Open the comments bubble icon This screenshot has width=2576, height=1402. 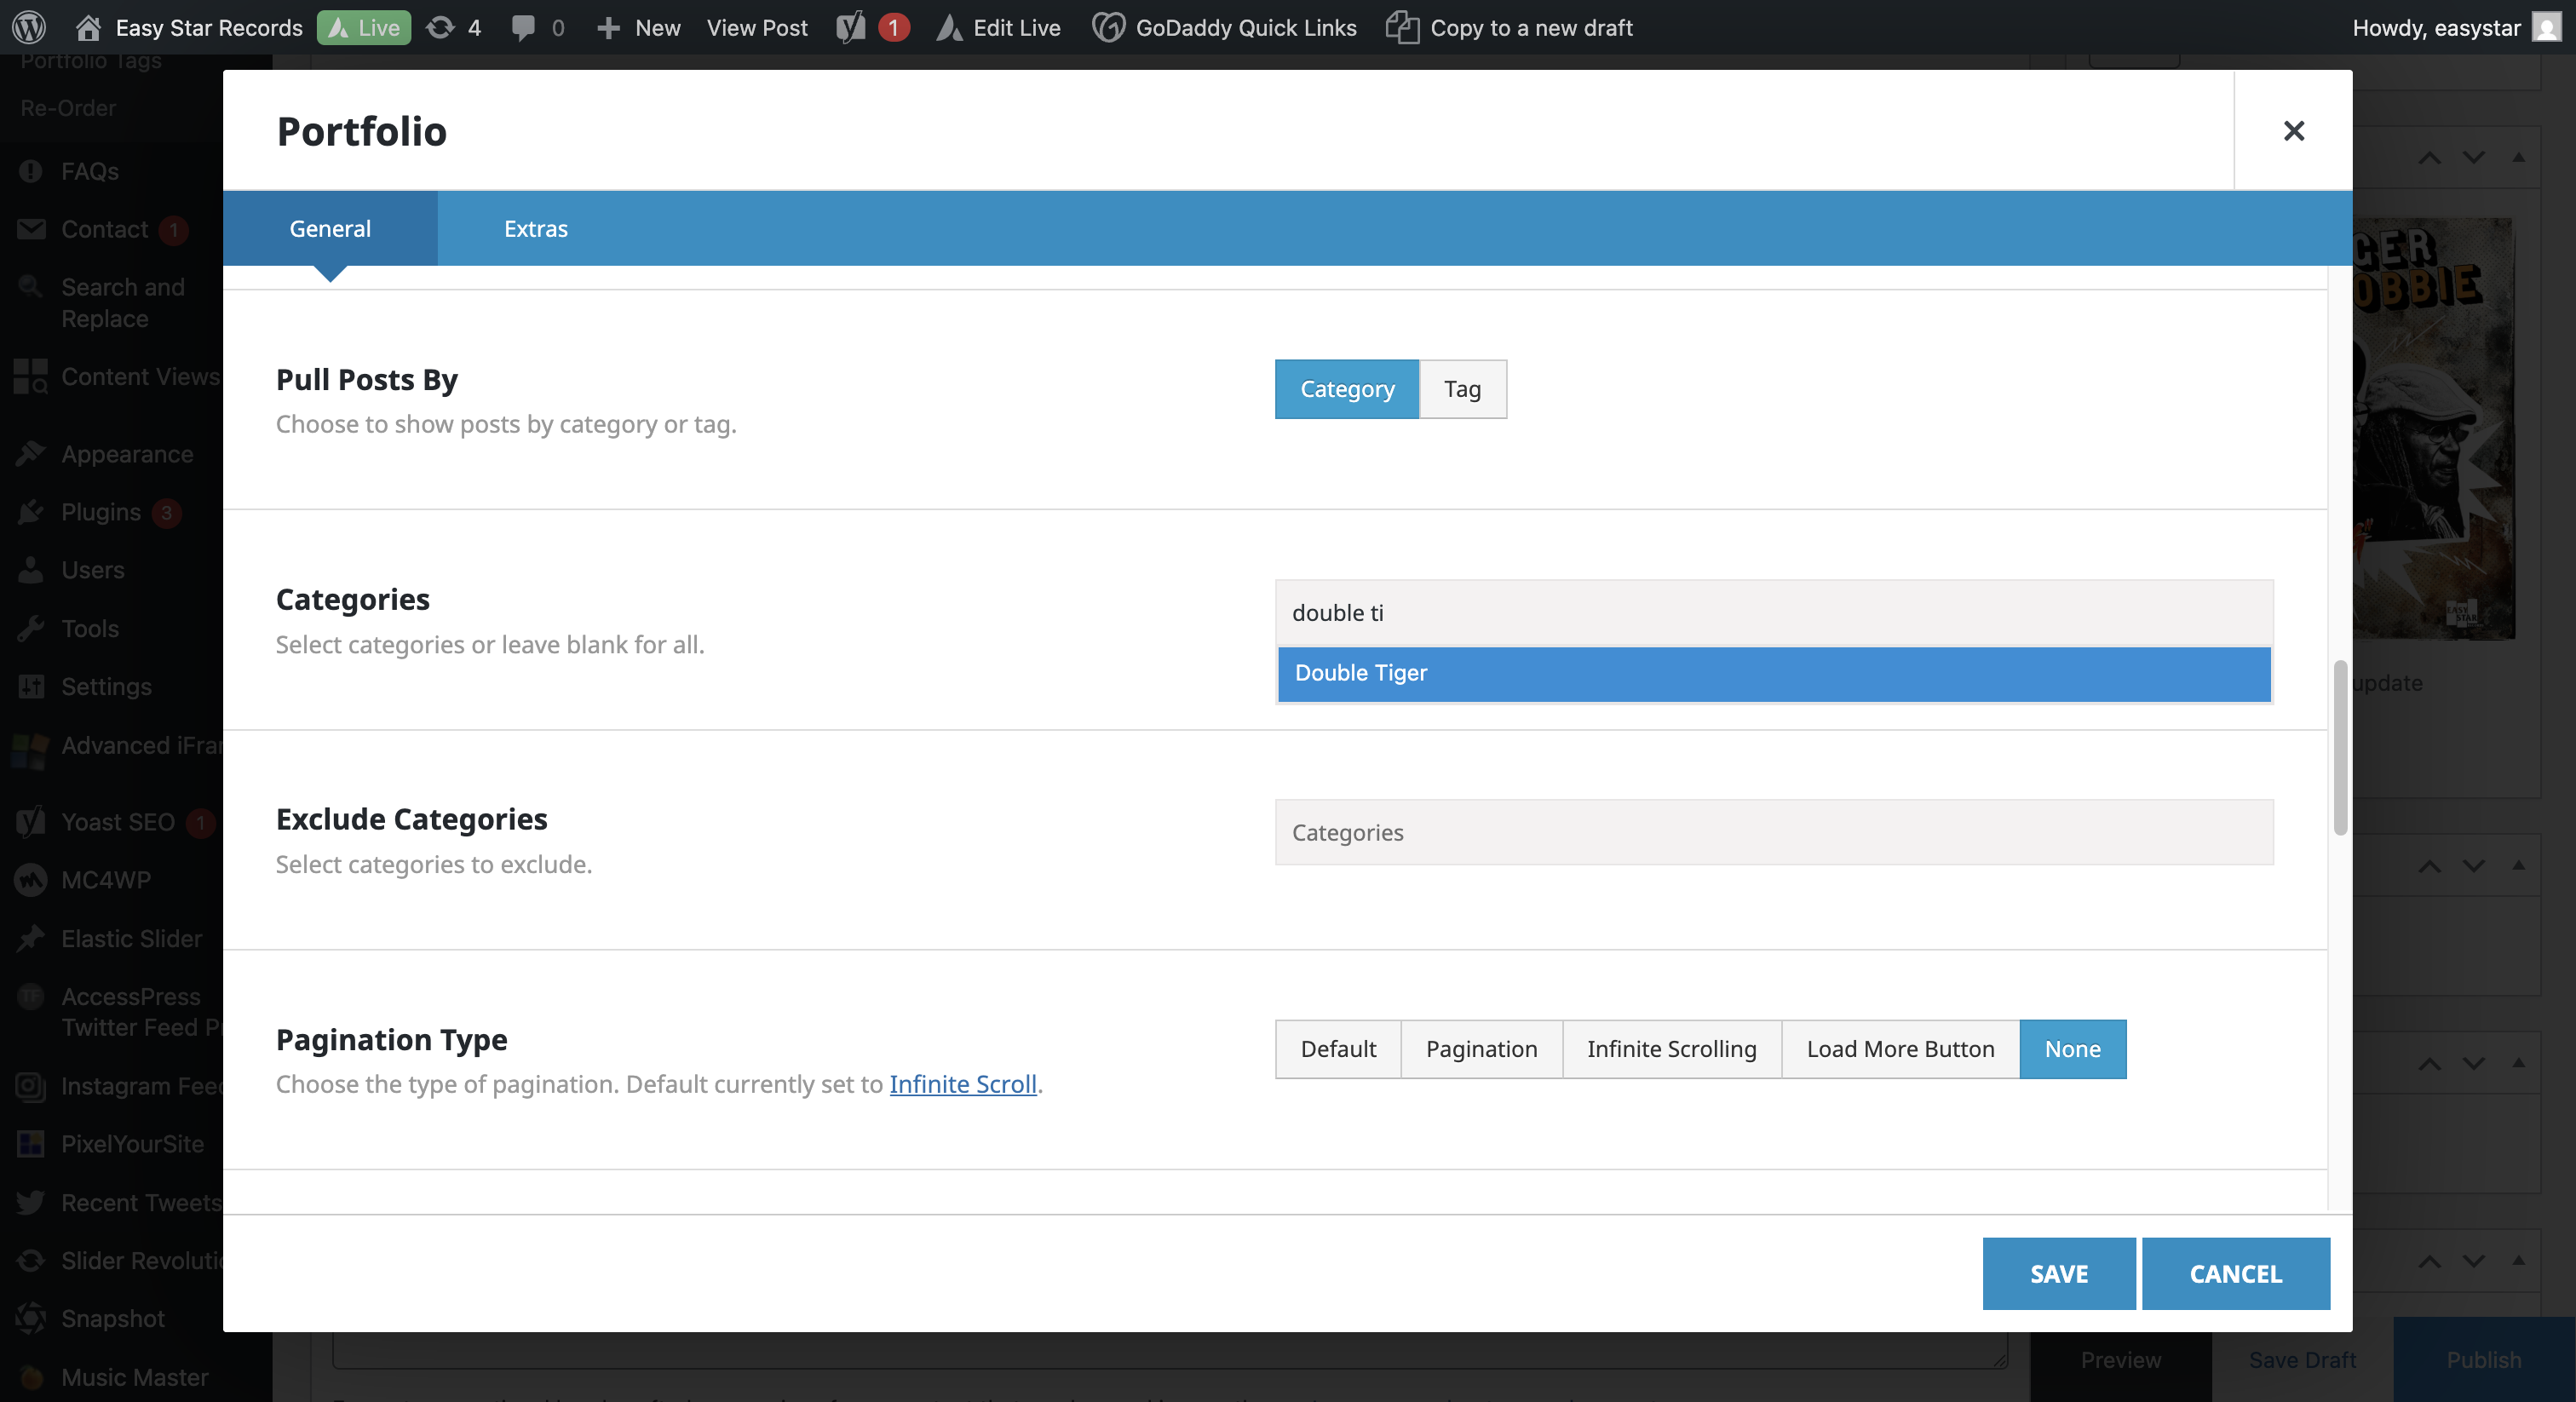click(523, 27)
